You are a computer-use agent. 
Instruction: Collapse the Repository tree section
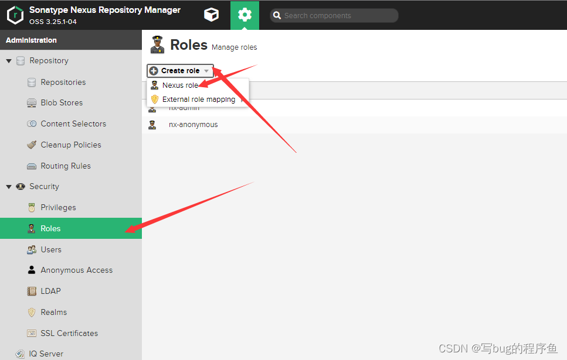(9, 61)
